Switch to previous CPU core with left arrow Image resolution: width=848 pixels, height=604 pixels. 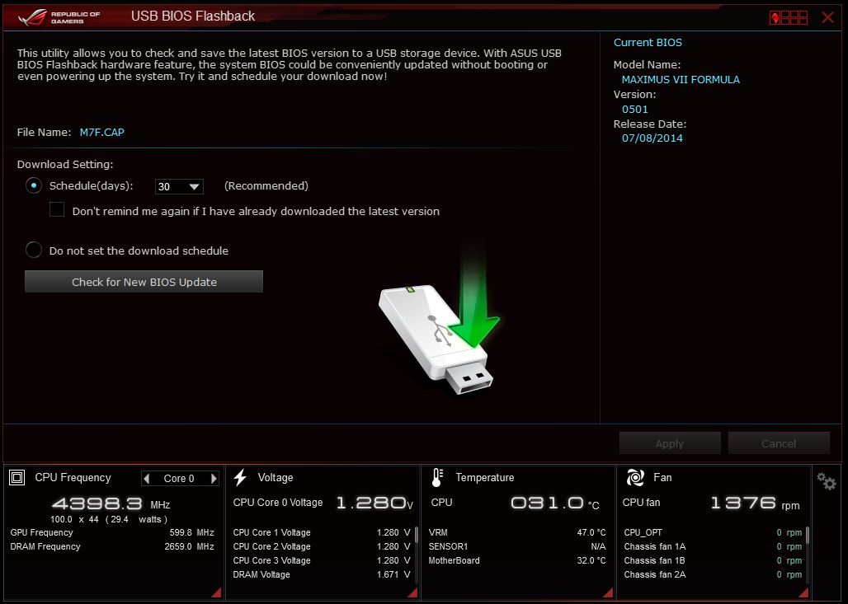147,478
